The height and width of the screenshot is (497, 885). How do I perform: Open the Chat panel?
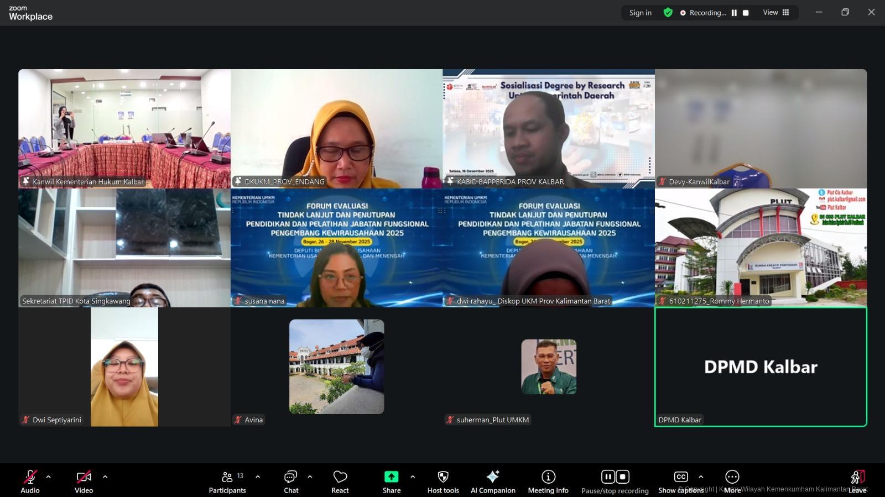pyautogui.click(x=291, y=480)
